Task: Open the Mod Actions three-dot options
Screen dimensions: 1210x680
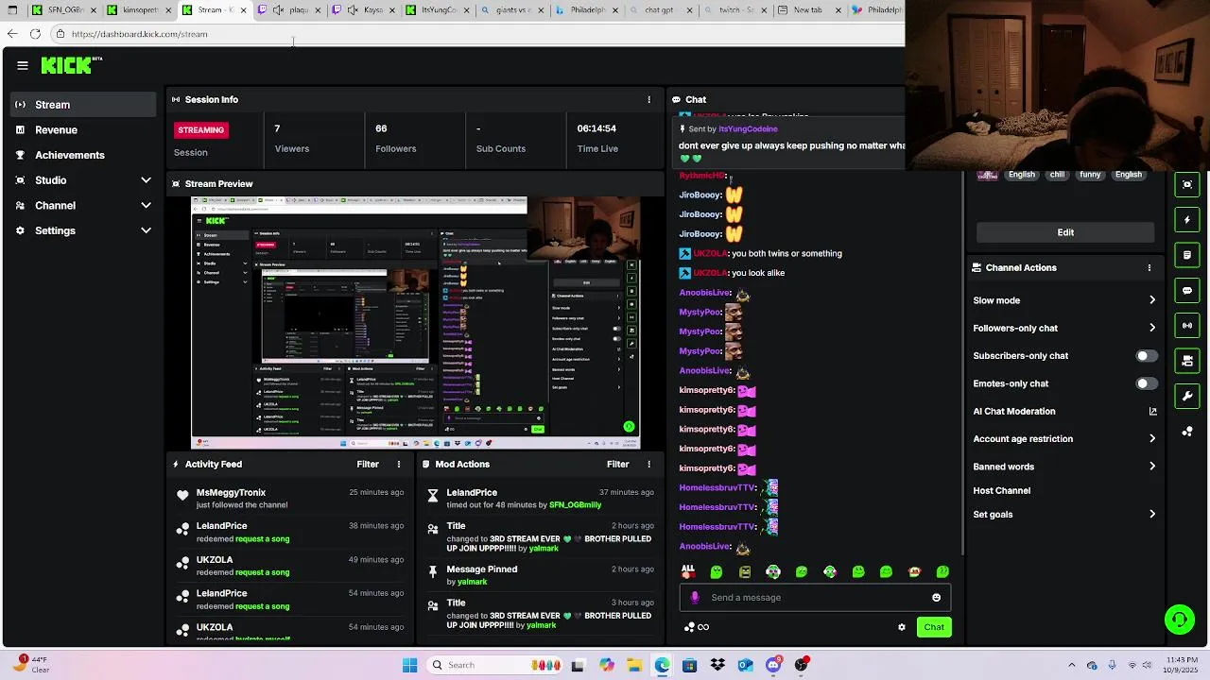Action: pos(648,464)
